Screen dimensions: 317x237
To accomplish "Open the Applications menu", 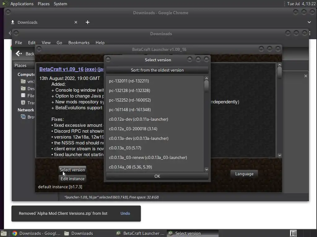I will [22, 4].
